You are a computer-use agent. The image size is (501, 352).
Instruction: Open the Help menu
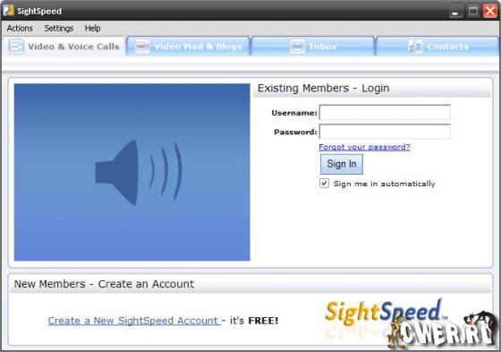[x=93, y=28]
